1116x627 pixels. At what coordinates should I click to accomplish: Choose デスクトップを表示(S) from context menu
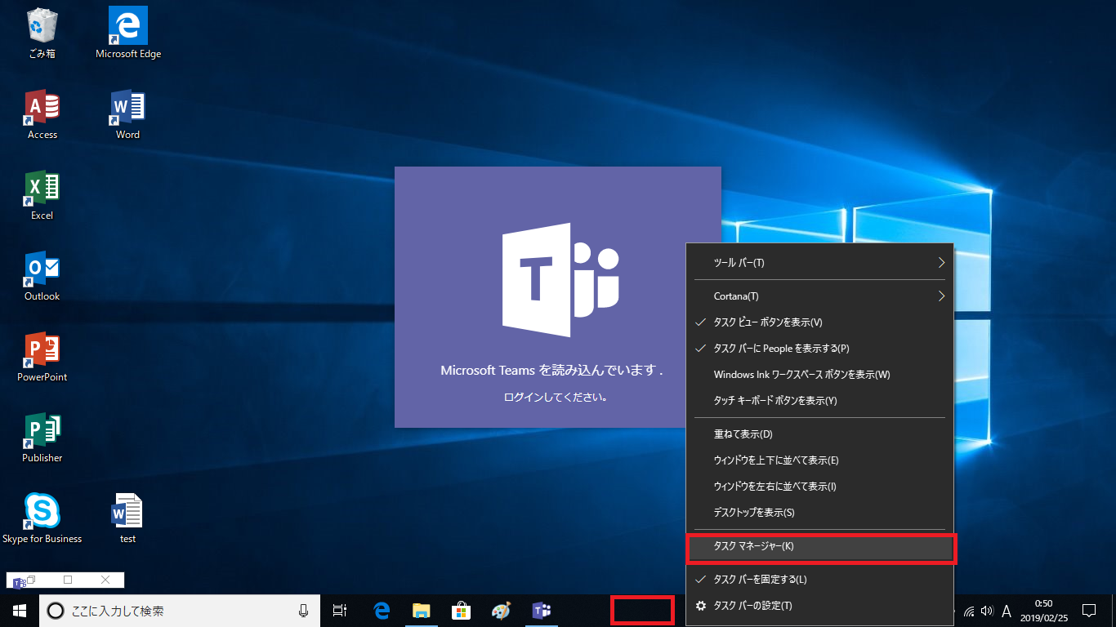[819, 513]
